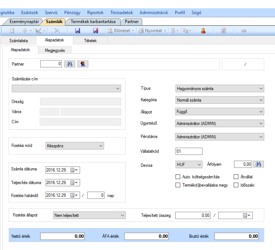Open the Súgó menu
The height and width of the screenshot is (250, 275).
[196, 13]
